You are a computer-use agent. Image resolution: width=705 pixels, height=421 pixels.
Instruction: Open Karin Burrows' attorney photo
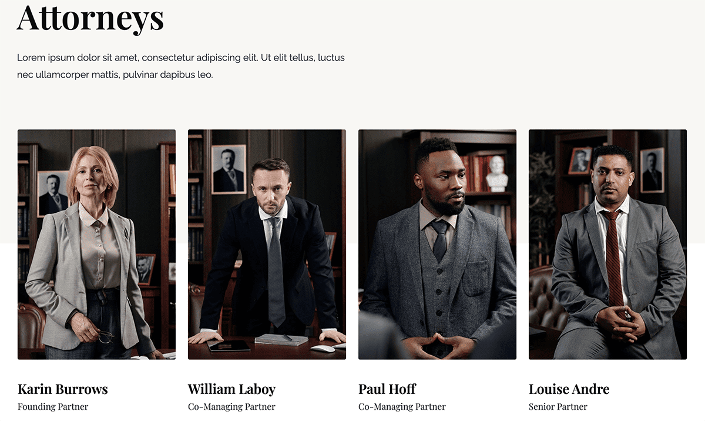[96, 244]
